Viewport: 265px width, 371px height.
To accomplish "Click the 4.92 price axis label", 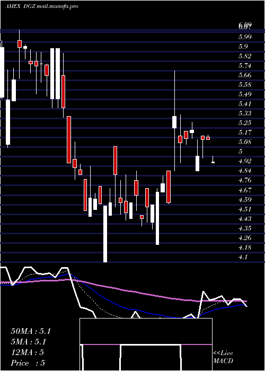I will (245, 161).
